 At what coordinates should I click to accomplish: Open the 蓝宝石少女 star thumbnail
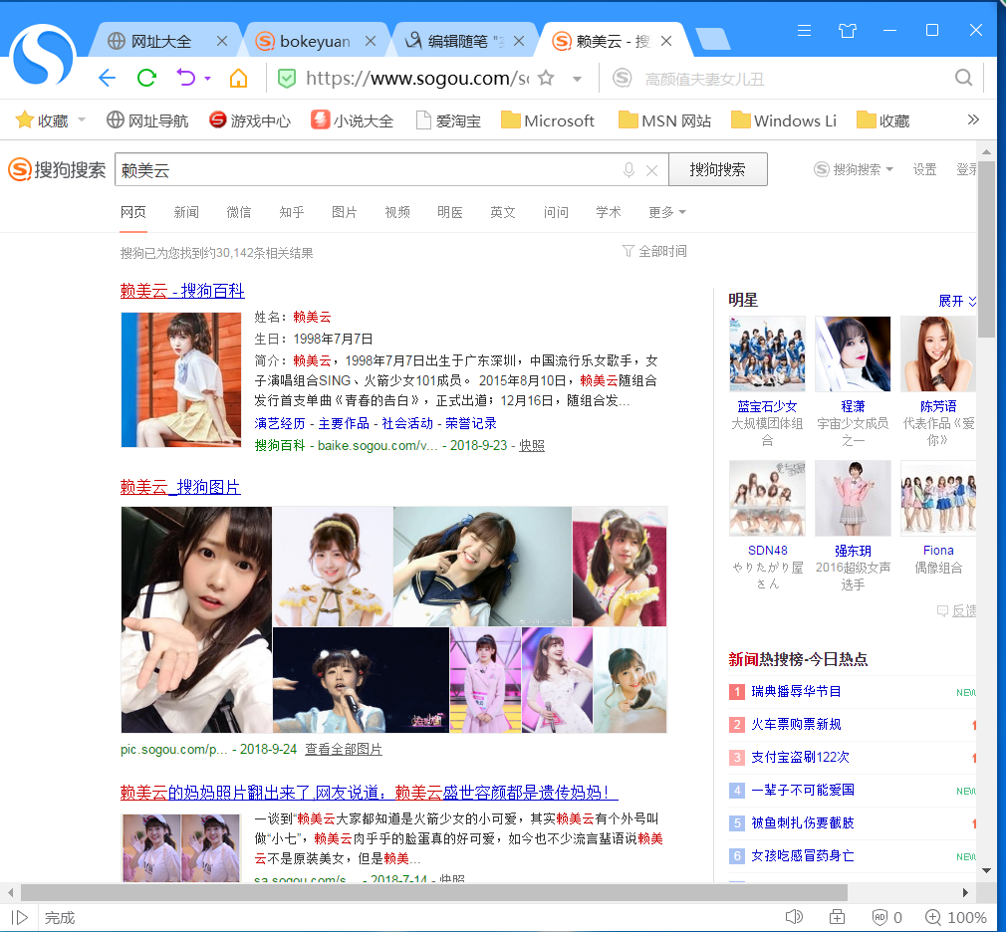(x=767, y=354)
